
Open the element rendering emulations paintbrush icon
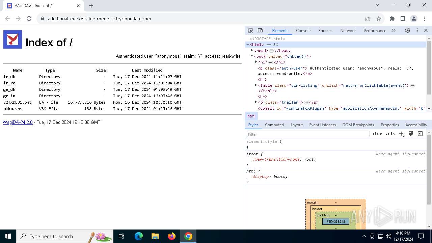click(411, 134)
